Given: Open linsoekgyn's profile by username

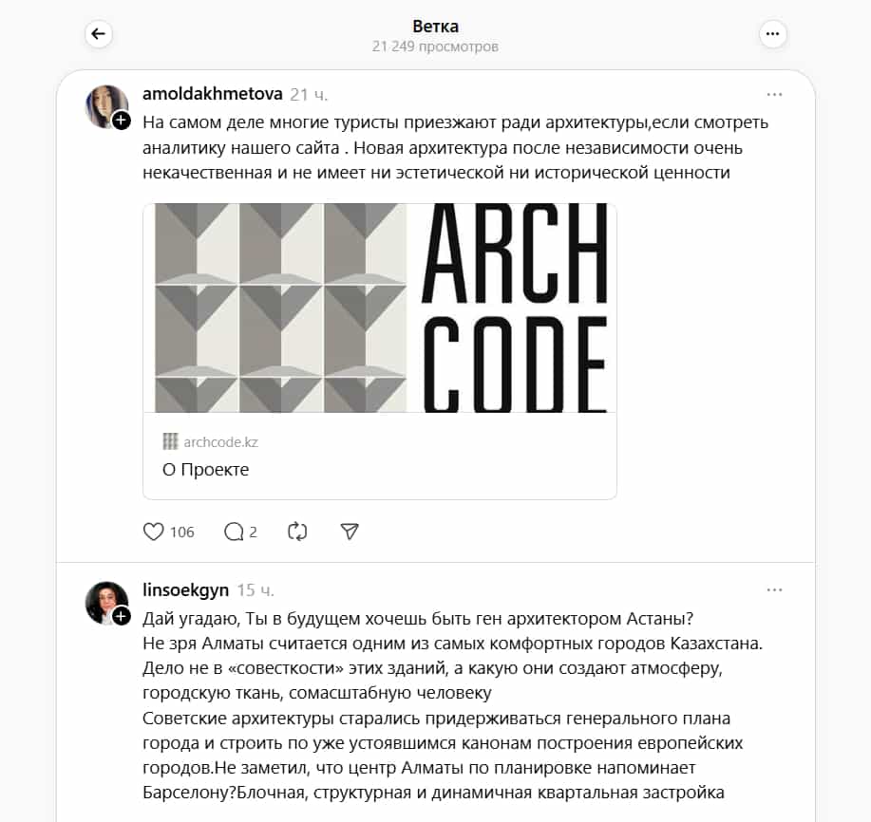Looking at the screenshot, I should (x=185, y=589).
